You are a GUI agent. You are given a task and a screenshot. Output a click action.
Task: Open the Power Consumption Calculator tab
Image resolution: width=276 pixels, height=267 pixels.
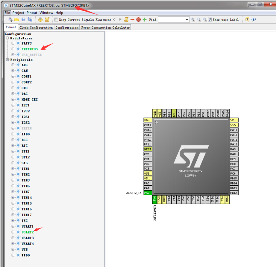[x=105, y=28]
